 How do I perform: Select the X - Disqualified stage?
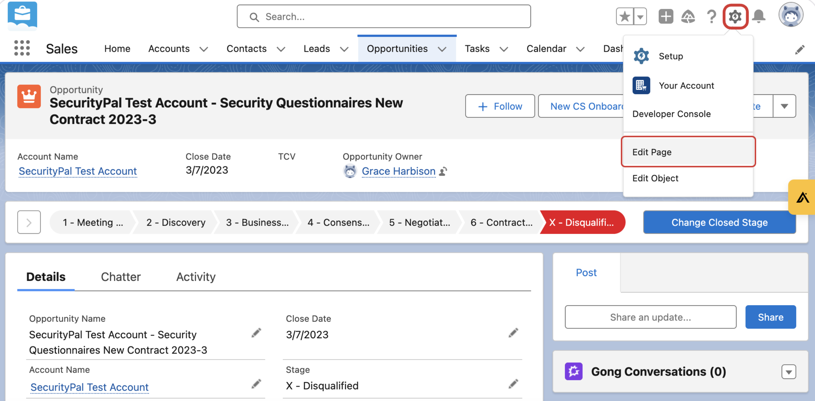(x=583, y=222)
